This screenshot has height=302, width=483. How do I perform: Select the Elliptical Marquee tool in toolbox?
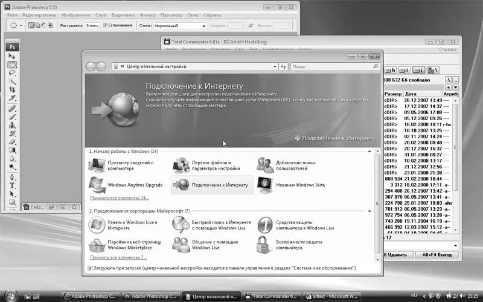(12, 65)
